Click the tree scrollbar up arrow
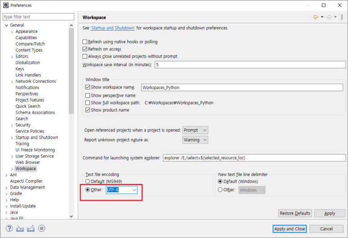 coord(71,25)
